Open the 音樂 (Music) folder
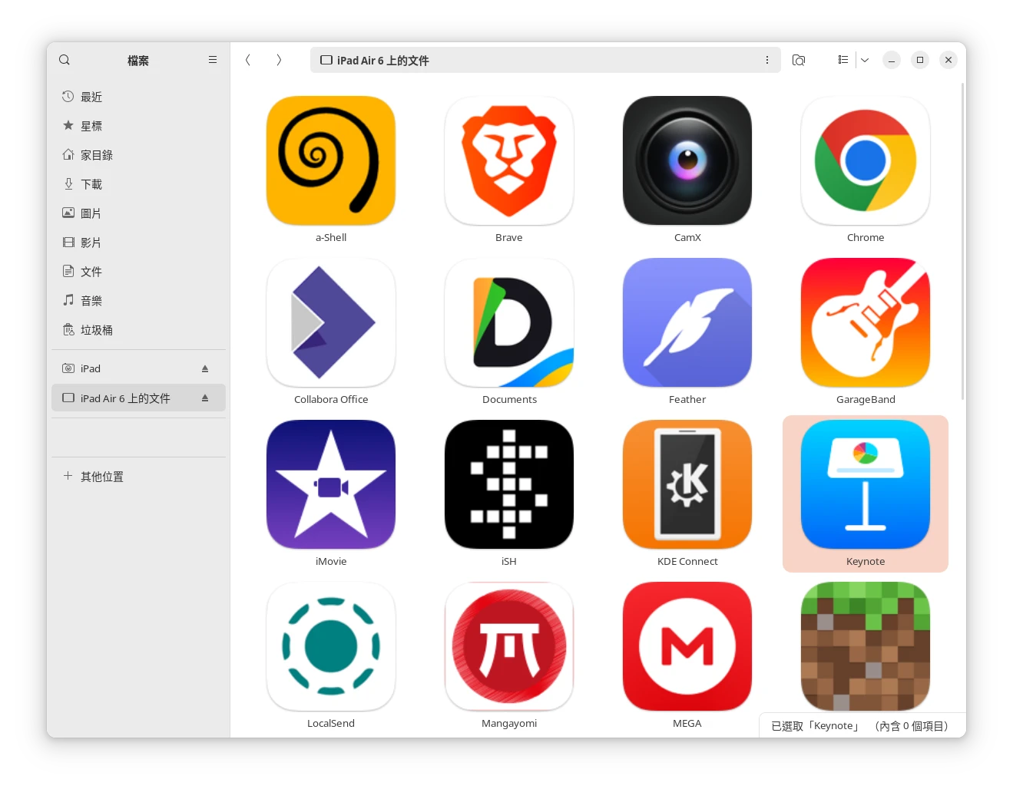Image resolution: width=1013 pixels, height=789 pixels. 138,301
